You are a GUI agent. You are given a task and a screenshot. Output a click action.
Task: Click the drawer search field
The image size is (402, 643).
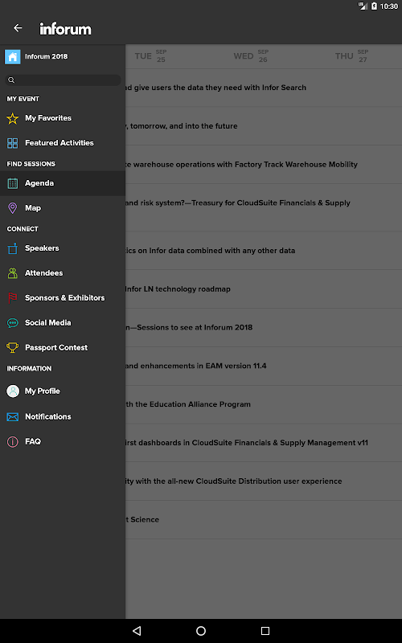(x=63, y=80)
